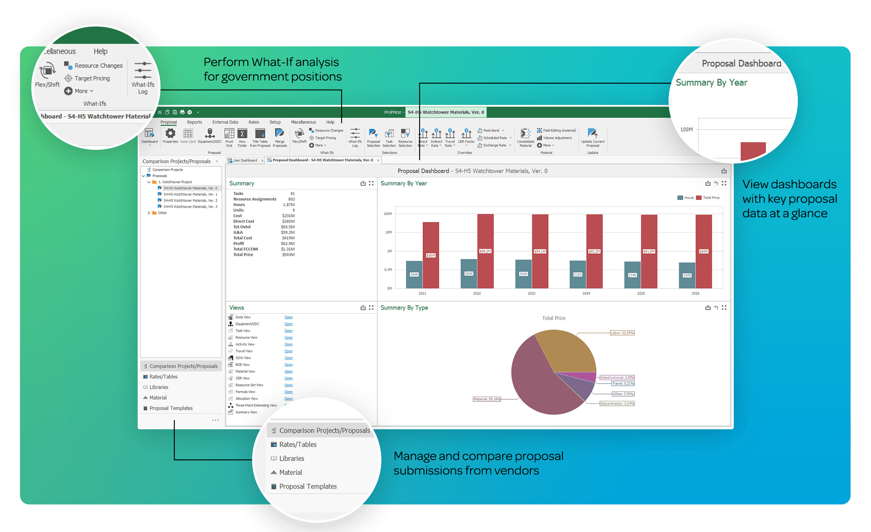Select Proposal Templates in the sidebar
Viewport: 871px width, 532px height.
tap(171, 408)
